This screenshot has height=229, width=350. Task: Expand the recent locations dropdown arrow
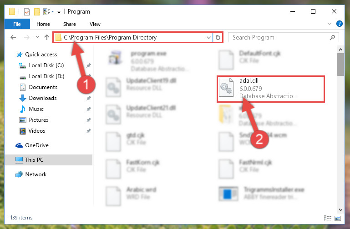(x=37, y=37)
